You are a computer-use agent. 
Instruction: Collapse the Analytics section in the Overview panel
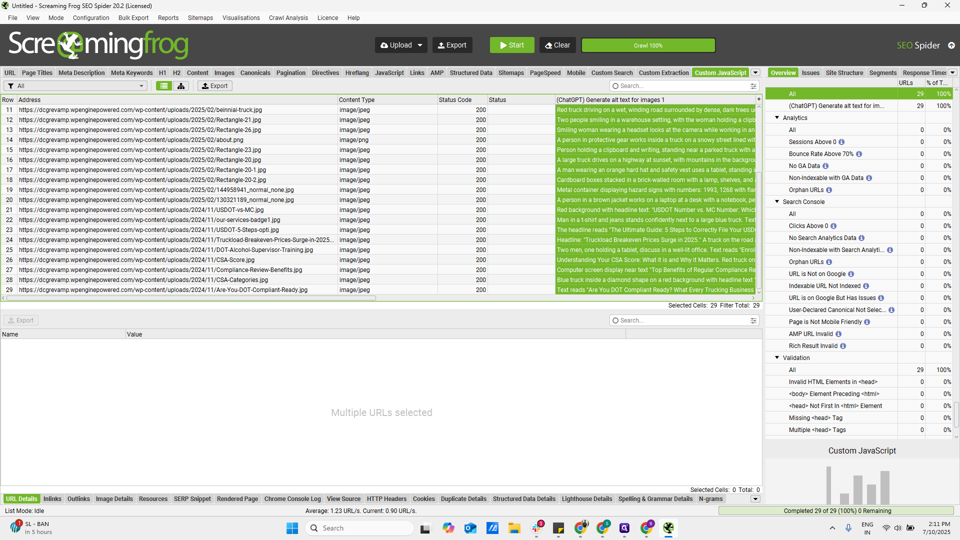pos(776,117)
